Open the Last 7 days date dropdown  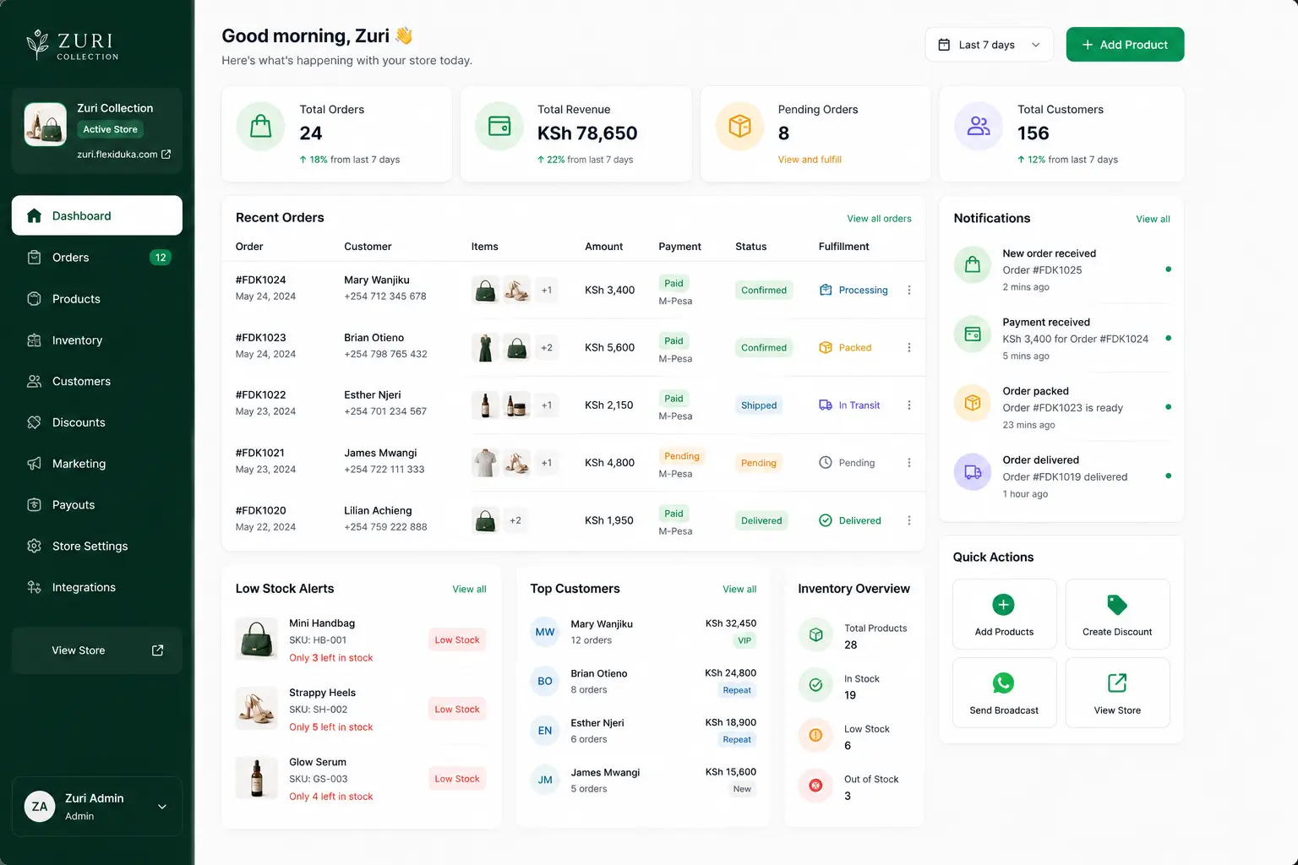tap(989, 45)
